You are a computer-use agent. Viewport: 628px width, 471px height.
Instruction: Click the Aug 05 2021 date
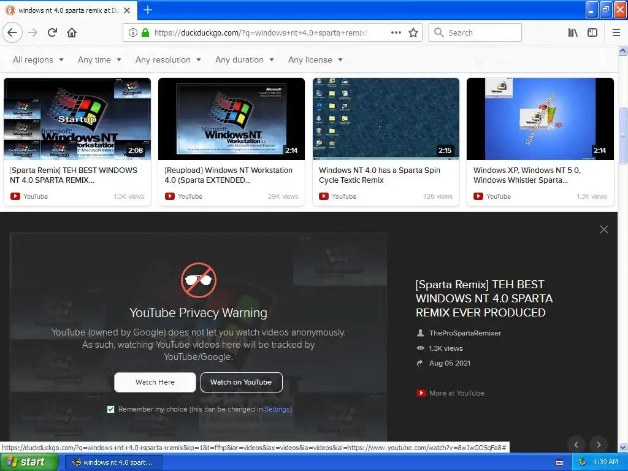click(x=450, y=363)
